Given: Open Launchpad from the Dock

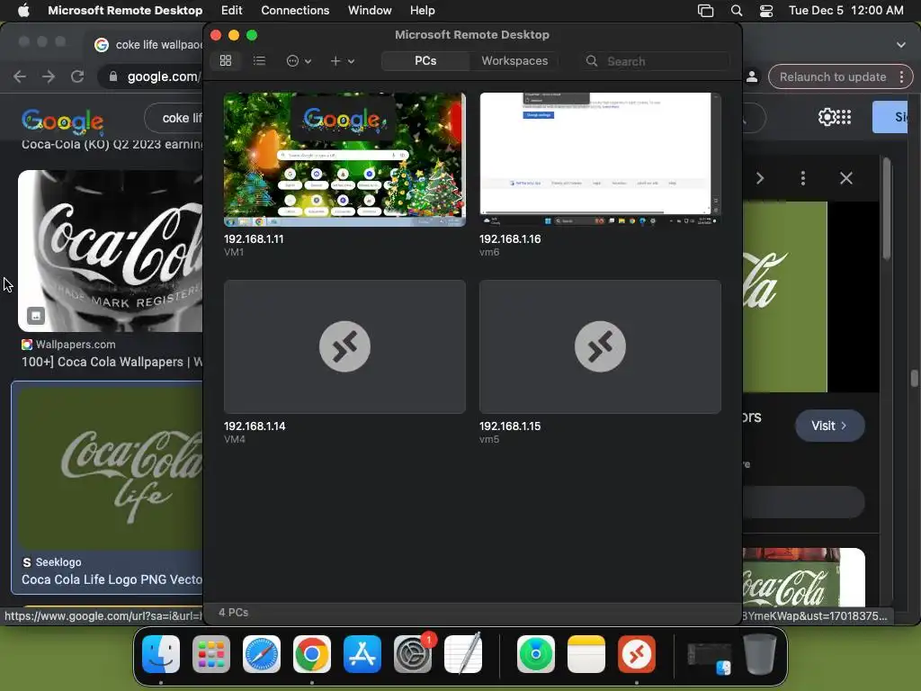Looking at the screenshot, I should point(211,654).
